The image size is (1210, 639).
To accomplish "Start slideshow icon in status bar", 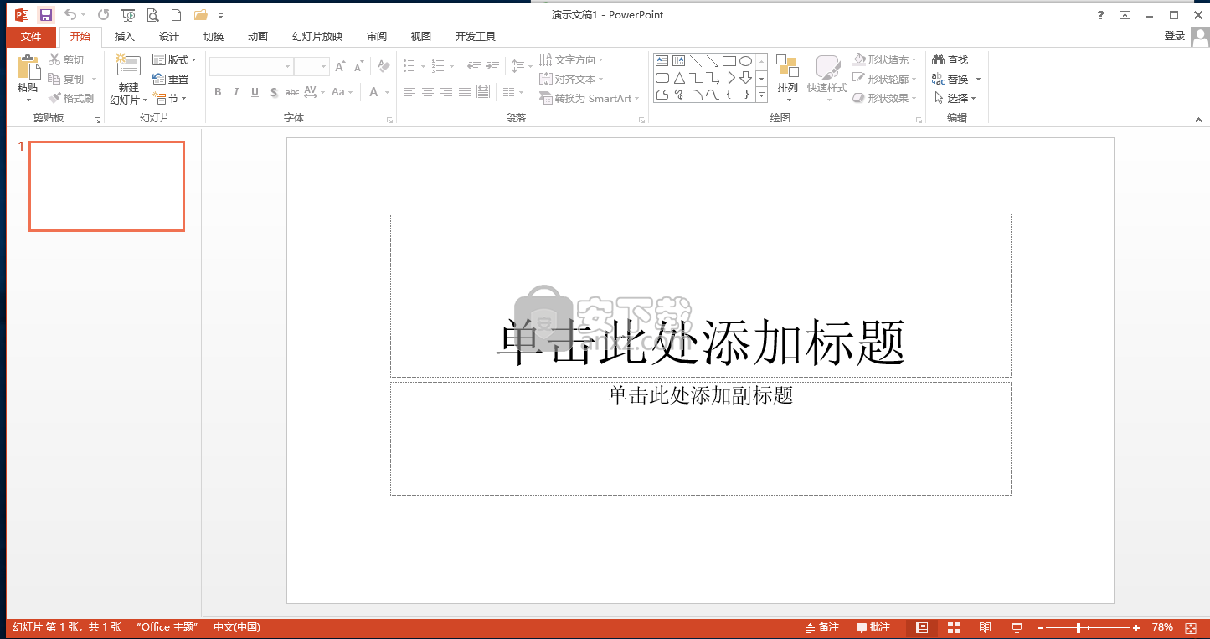I will pos(1017,627).
